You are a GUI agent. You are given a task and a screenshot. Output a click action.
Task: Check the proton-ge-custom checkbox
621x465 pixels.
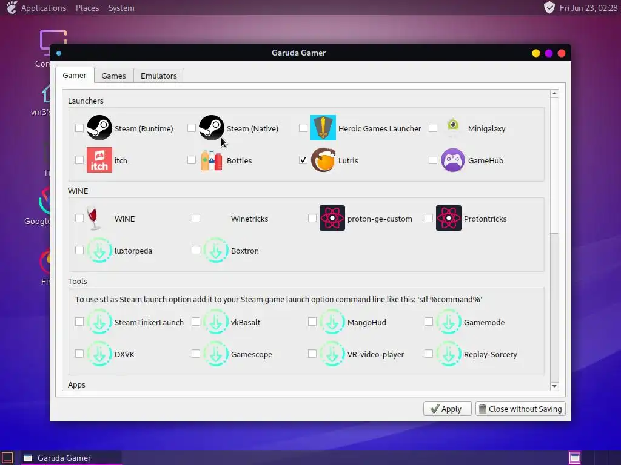coord(312,218)
